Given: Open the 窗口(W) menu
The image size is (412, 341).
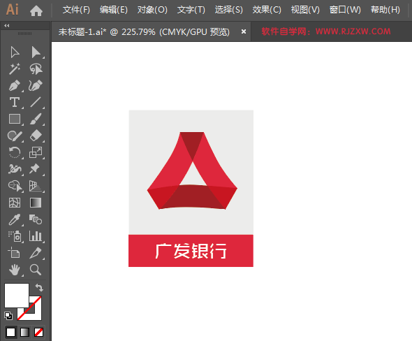Looking at the screenshot, I should click(x=345, y=10).
